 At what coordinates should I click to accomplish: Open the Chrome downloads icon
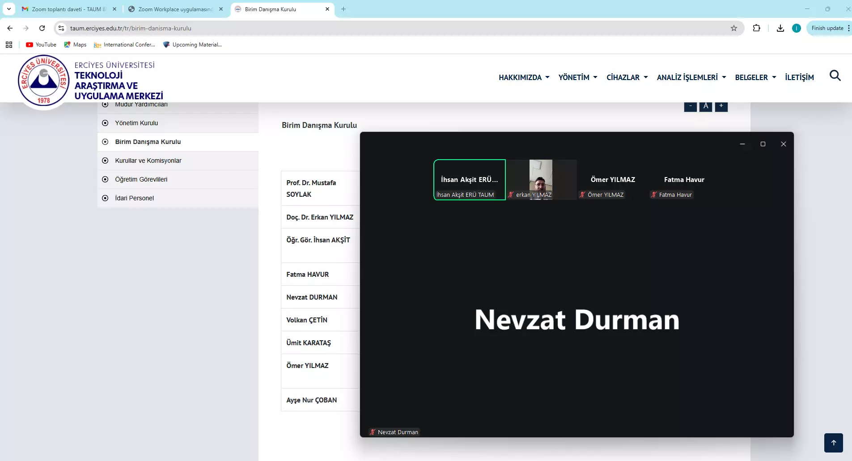[780, 28]
